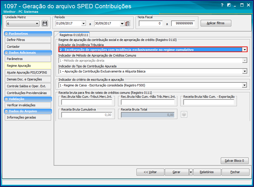
Task: Click the round help icon beside Receita Bruta Total
Action: tap(184, 115)
